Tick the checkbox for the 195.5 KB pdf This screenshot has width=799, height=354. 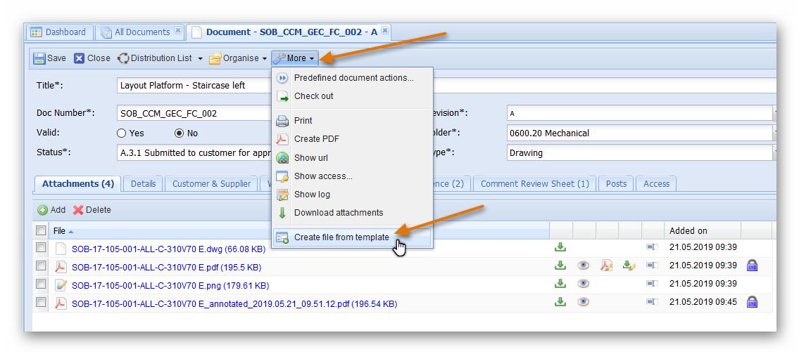tap(41, 265)
